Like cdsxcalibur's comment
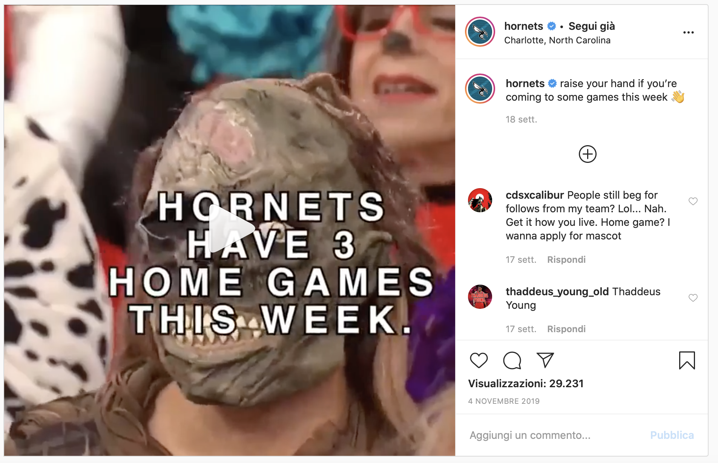Image resolution: width=718 pixels, height=463 pixels. (693, 201)
